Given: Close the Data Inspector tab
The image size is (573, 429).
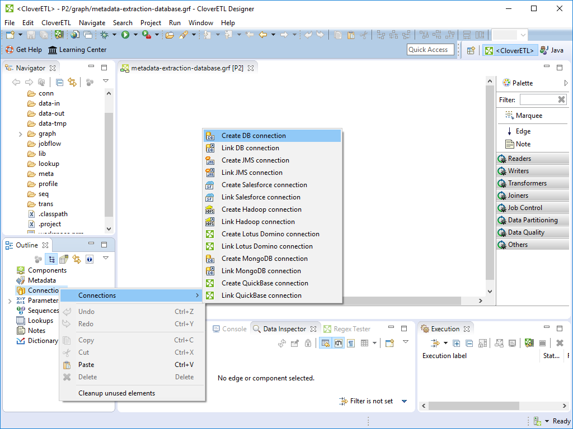Looking at the screenshot, I should (x=313, y=329).
